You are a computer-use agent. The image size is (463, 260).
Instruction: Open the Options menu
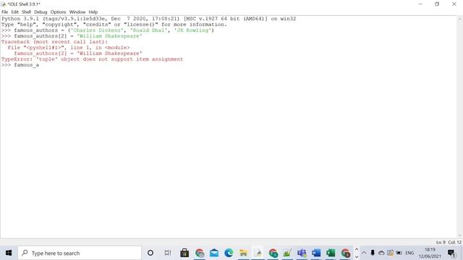point(58,12)
